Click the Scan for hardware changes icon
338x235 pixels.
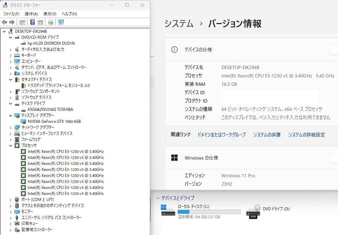50,22
